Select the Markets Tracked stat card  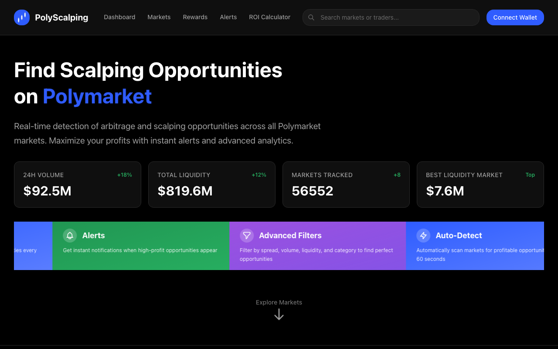point(346,185)
